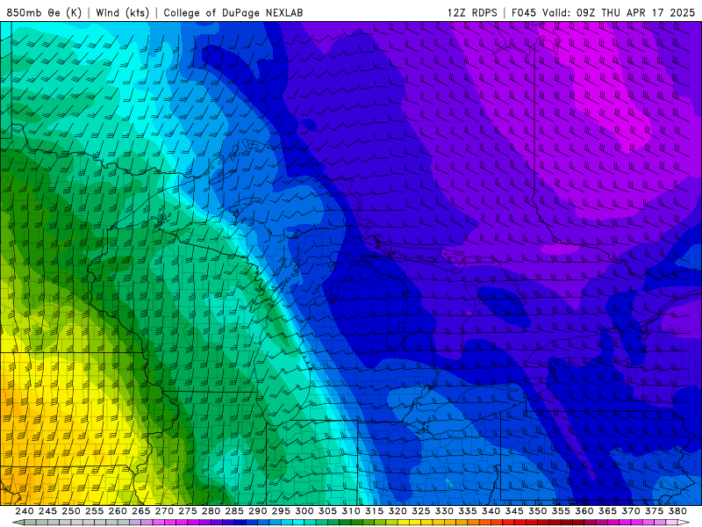Click the 320 color scale label
Screen dimensions: 702x527
click(398, 511)
